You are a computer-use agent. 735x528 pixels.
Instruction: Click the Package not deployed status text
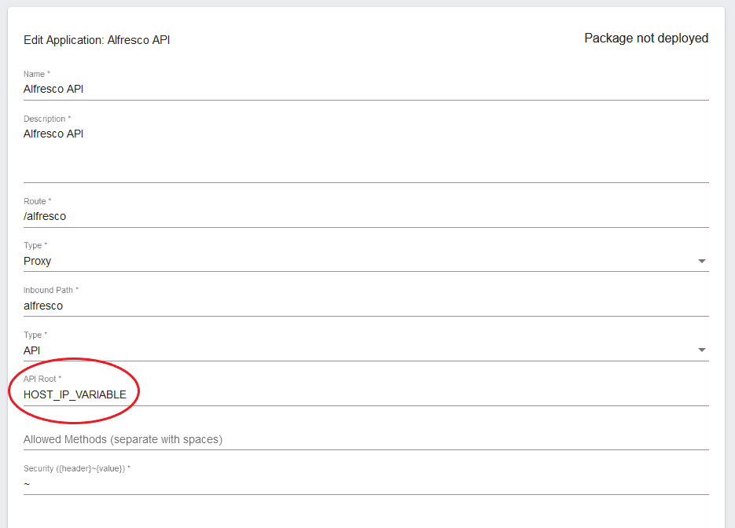646,38
